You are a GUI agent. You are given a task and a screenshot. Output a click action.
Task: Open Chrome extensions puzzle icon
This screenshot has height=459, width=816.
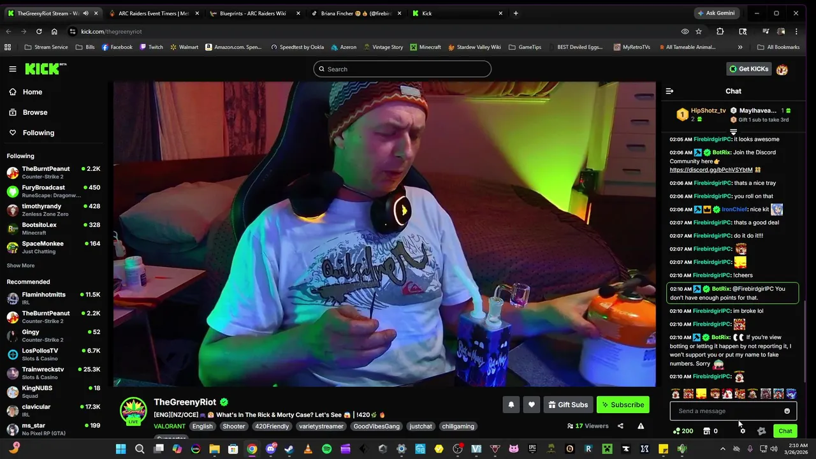720,31
